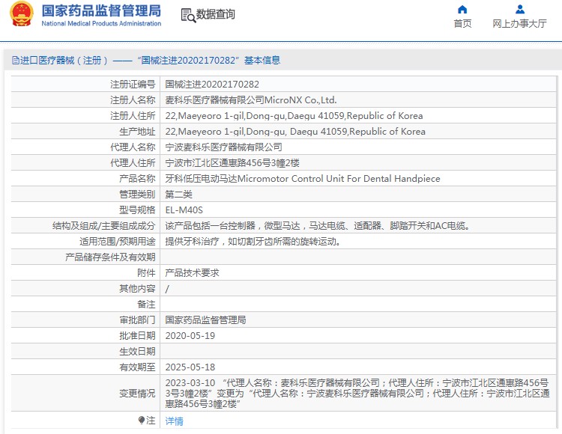Click the 注册人名称 row label
The width and height of the screenshot is (562, 434).
(x=133, y=100)
